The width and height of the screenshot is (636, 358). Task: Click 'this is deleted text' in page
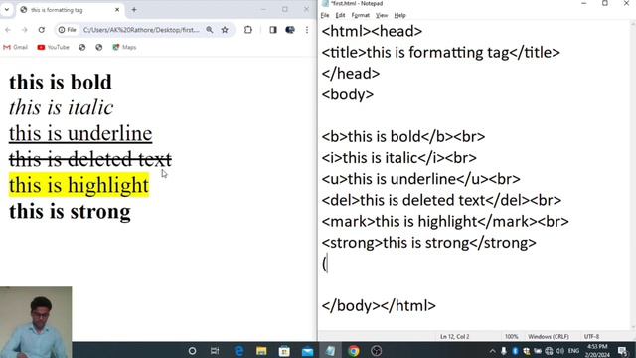point(90,159)
